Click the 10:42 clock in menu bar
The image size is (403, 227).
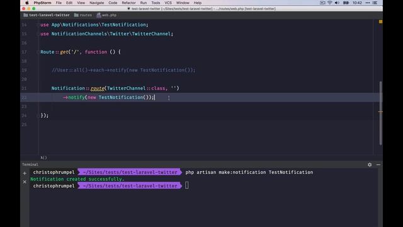pyautogui.click(x=357, y=3)
